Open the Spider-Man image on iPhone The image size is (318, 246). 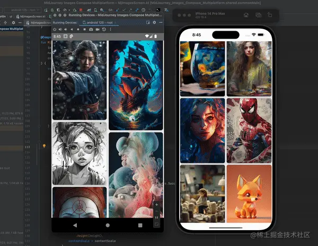click(249, 131)
